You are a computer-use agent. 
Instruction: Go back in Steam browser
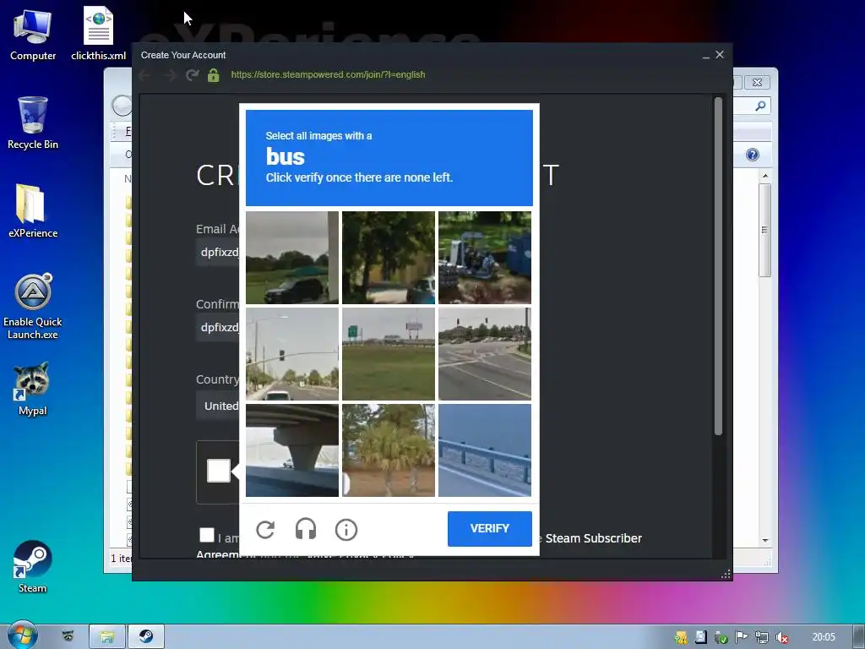(x=144, y=74)
